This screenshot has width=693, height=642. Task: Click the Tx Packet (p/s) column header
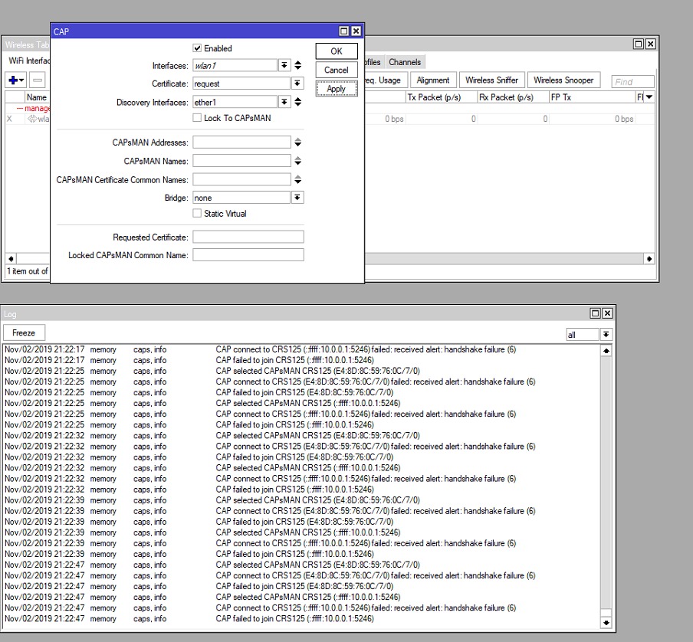click(x=442, y=97)
